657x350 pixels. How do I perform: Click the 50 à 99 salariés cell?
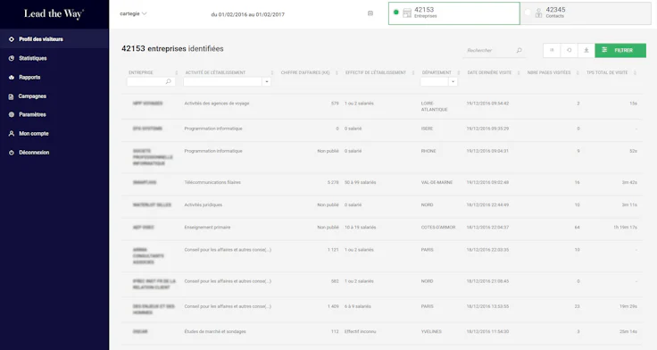pos(361,182)
